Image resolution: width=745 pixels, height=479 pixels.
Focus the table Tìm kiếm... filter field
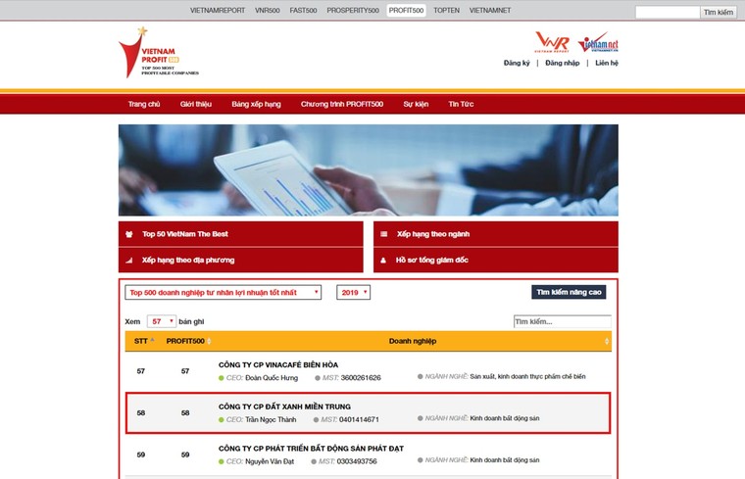pos(562,321)
